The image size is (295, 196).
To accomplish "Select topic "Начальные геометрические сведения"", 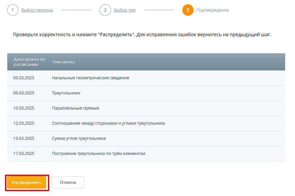I will (90, 78).
